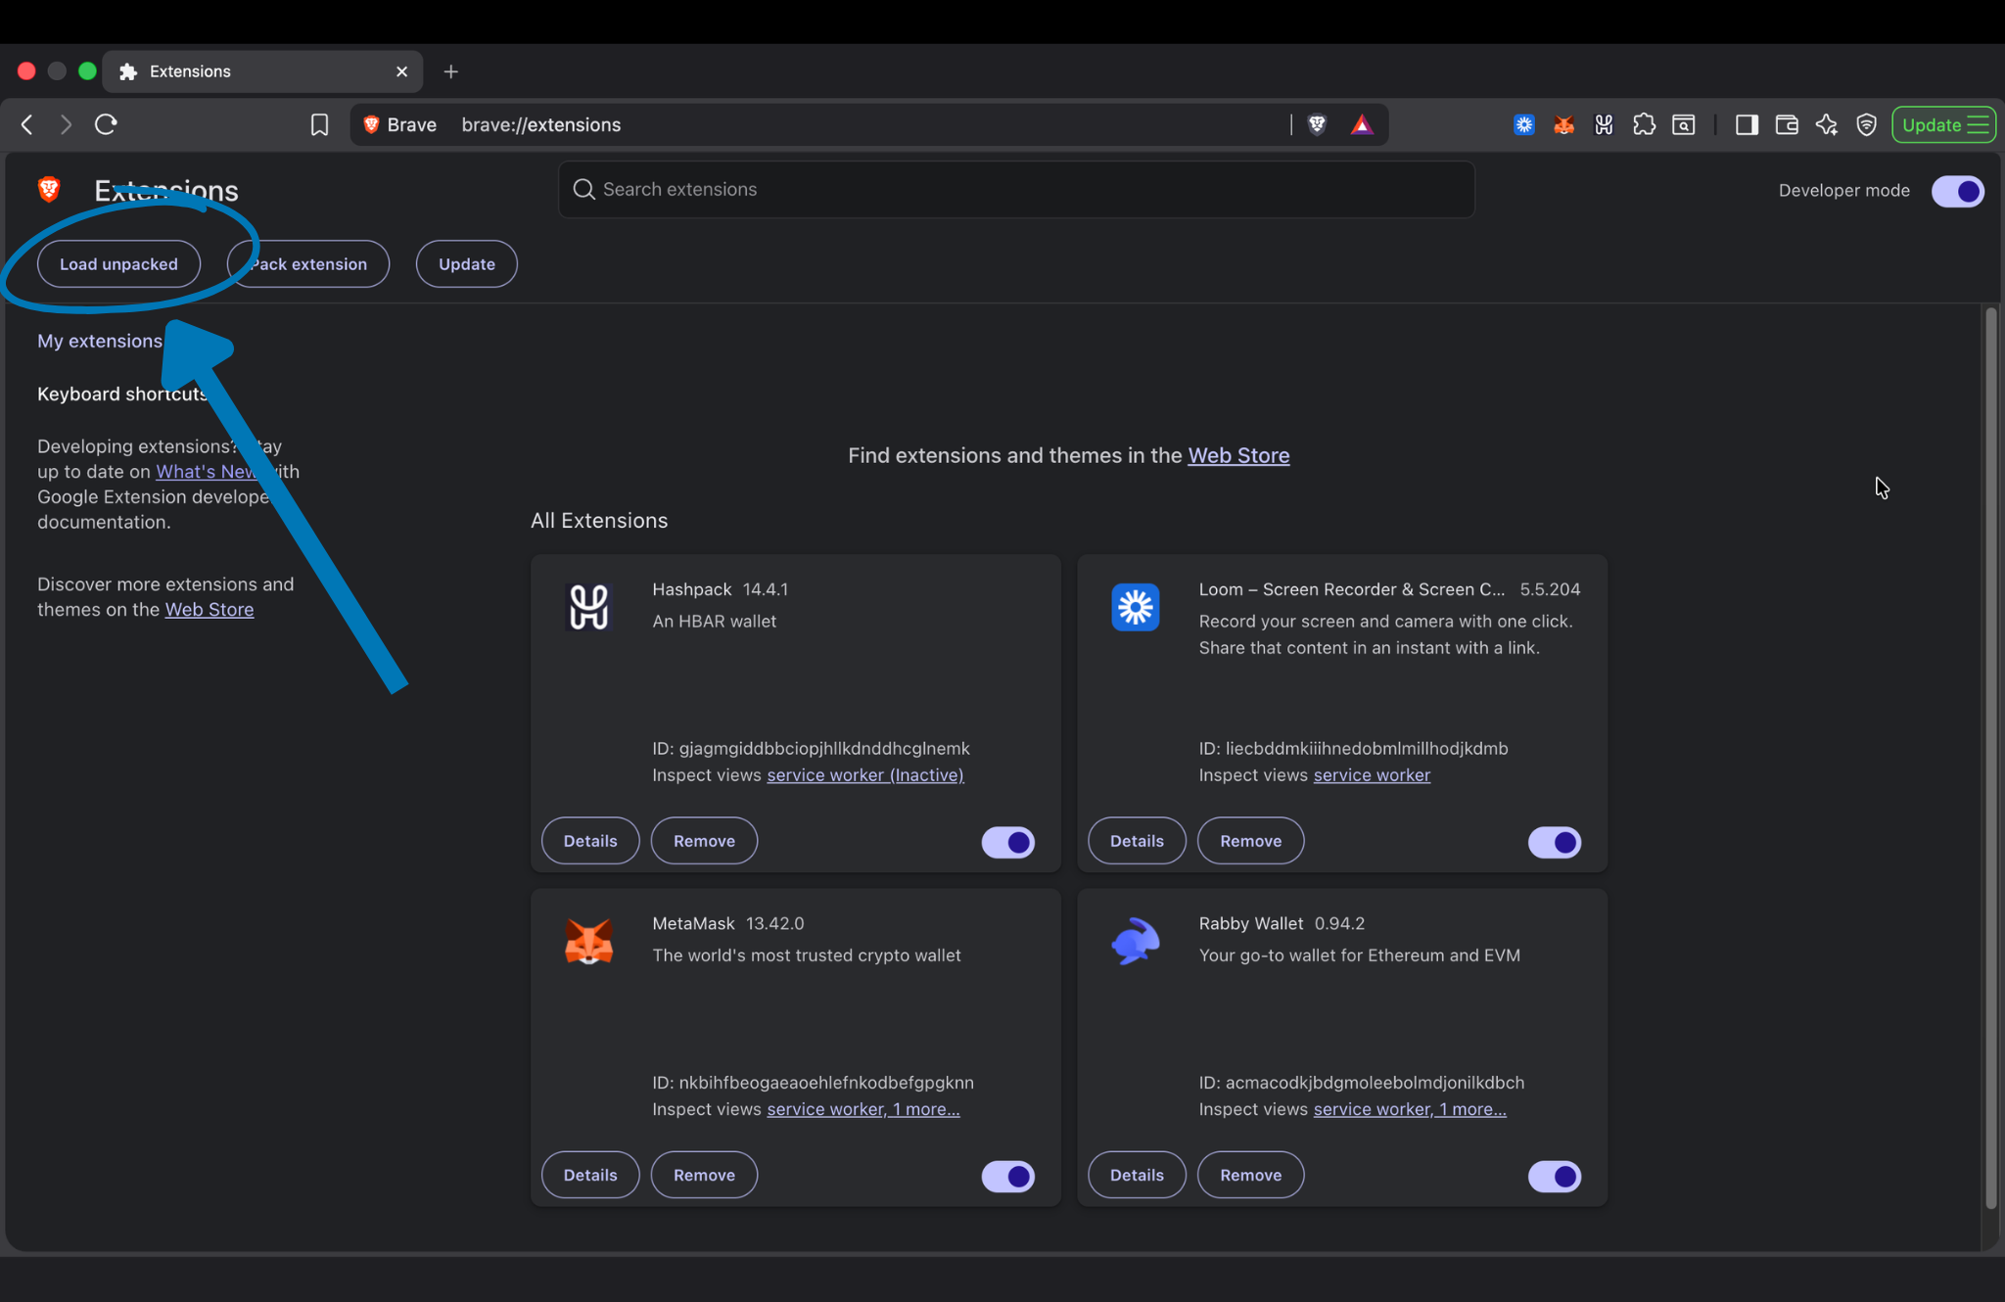Click Hashpack ID gjagmgiddbbciopjhllkdnddhcglnemk text
Screen dimensions: 2005x1302
tap(812, 748)
